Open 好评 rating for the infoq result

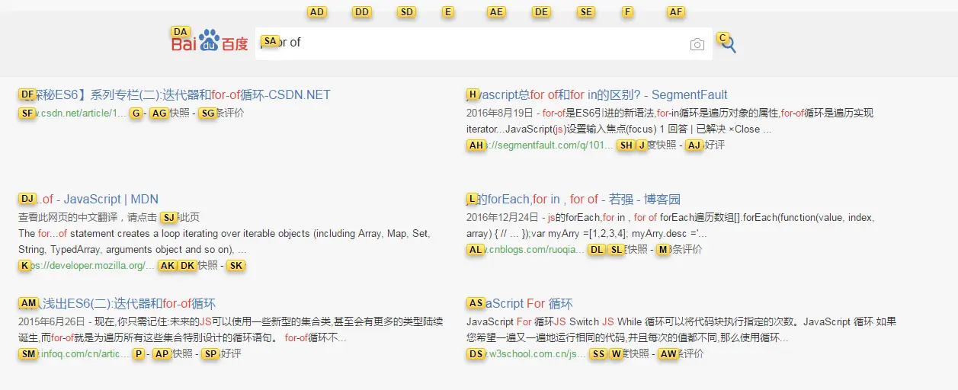point(222,354)
